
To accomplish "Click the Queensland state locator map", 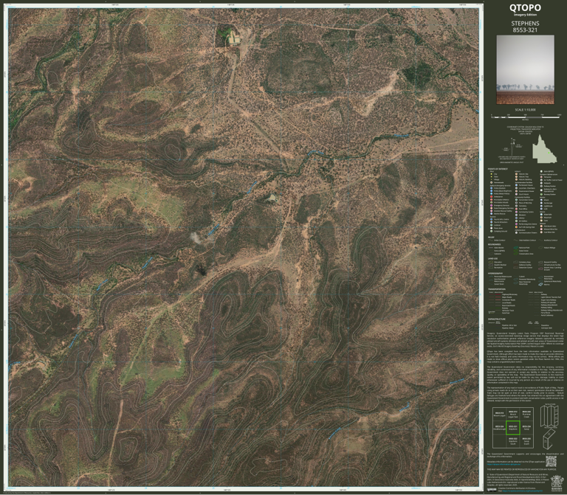I will (545, 149).
